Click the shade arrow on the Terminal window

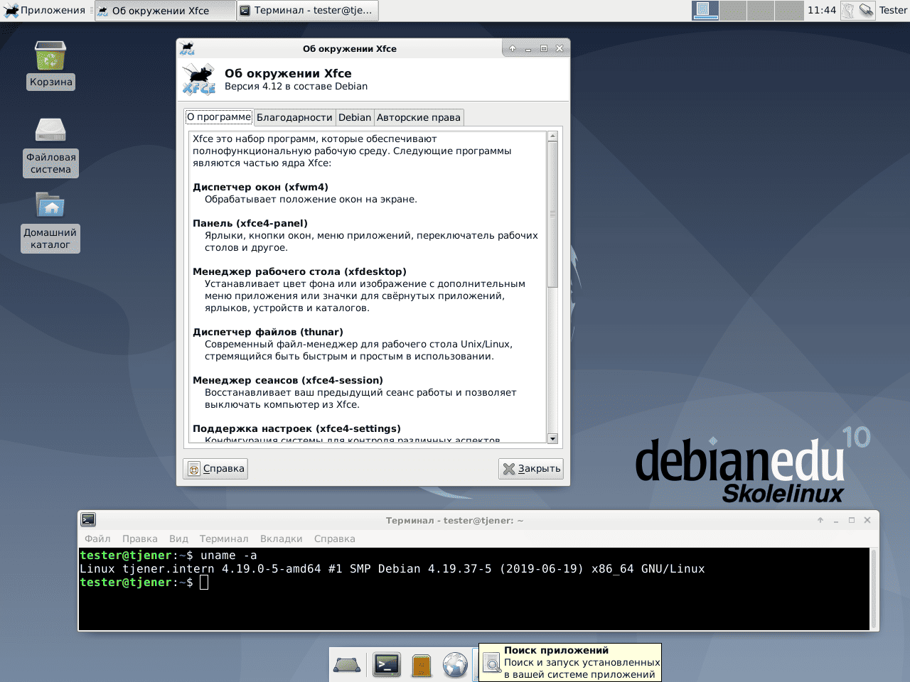820,520
